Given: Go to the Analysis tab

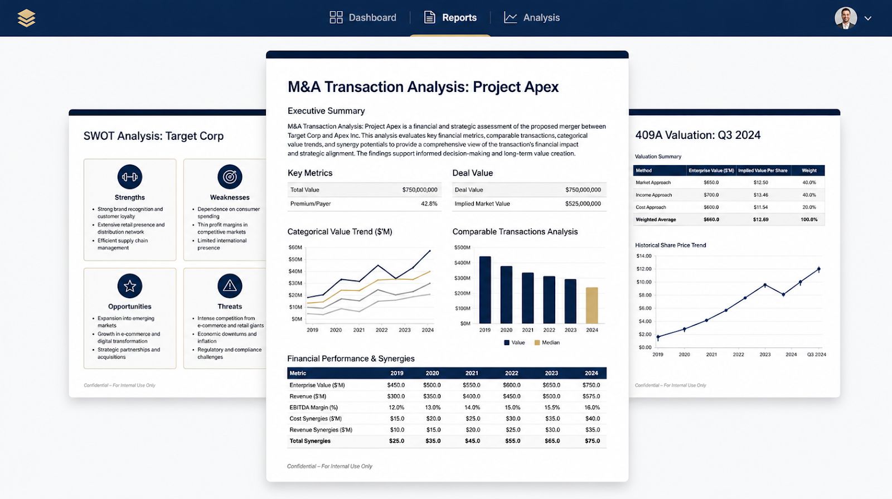Looking at the screenshot, I should 532,17.
